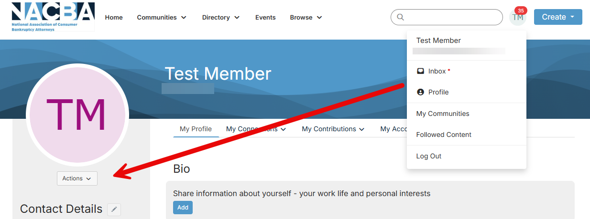Open the My Contributions tab
The width and height of the screenshot is (590, 219).
pyautogui.click(x=333, y=129)
